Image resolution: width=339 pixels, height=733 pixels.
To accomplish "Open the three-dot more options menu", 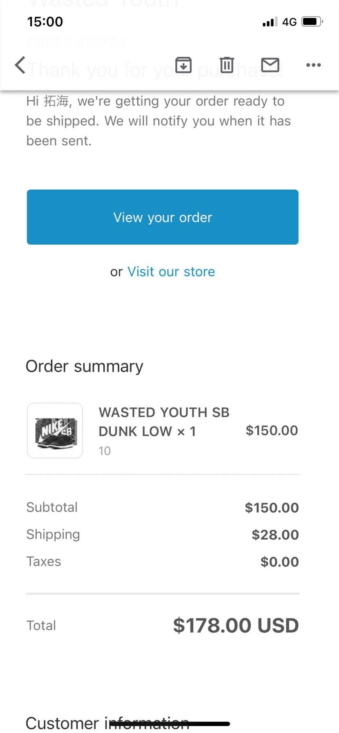I will pos(313,65).
